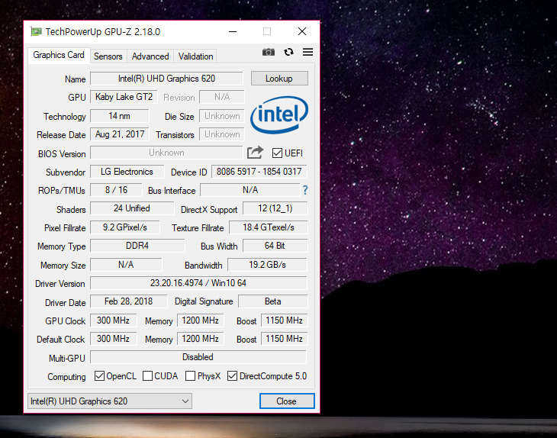Click the Driver Date 'Feb 28, 2018'

128,301
